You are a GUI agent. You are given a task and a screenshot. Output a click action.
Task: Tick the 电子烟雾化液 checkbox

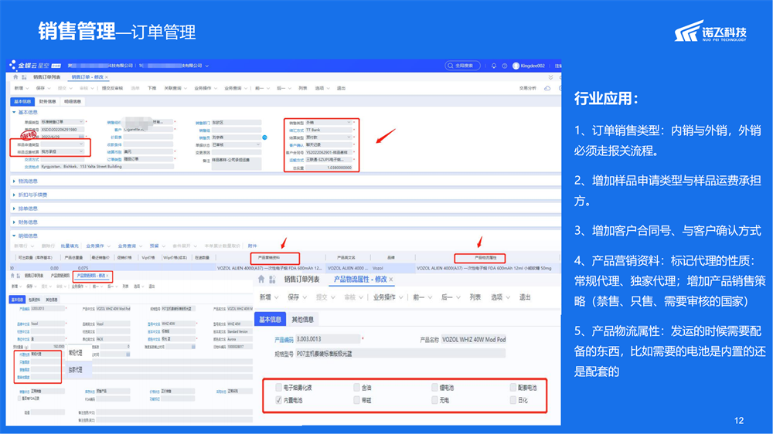(x=278, y=387)
